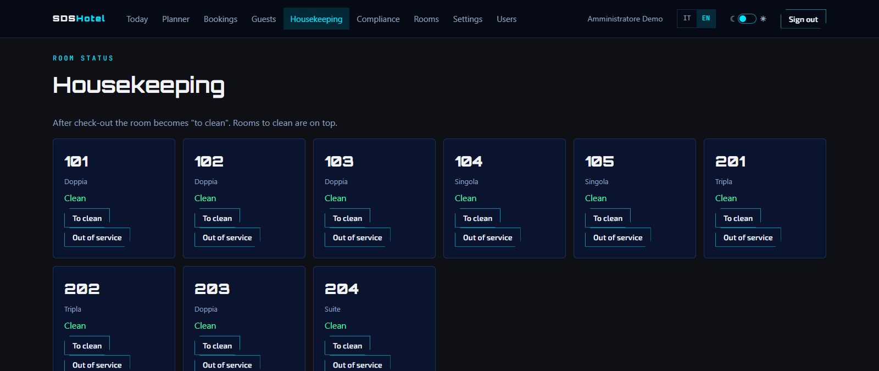This screenshot has width=879, height=371.
Task: Mark room 101 as To clean
Action: point(87,218)
